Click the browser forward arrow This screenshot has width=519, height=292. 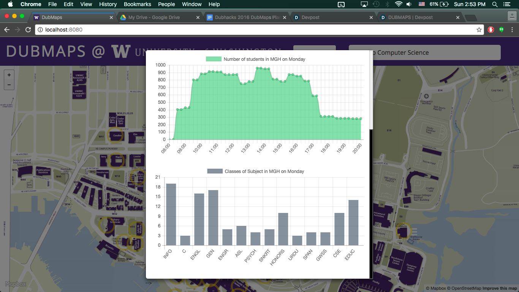(x=17, y=30)
